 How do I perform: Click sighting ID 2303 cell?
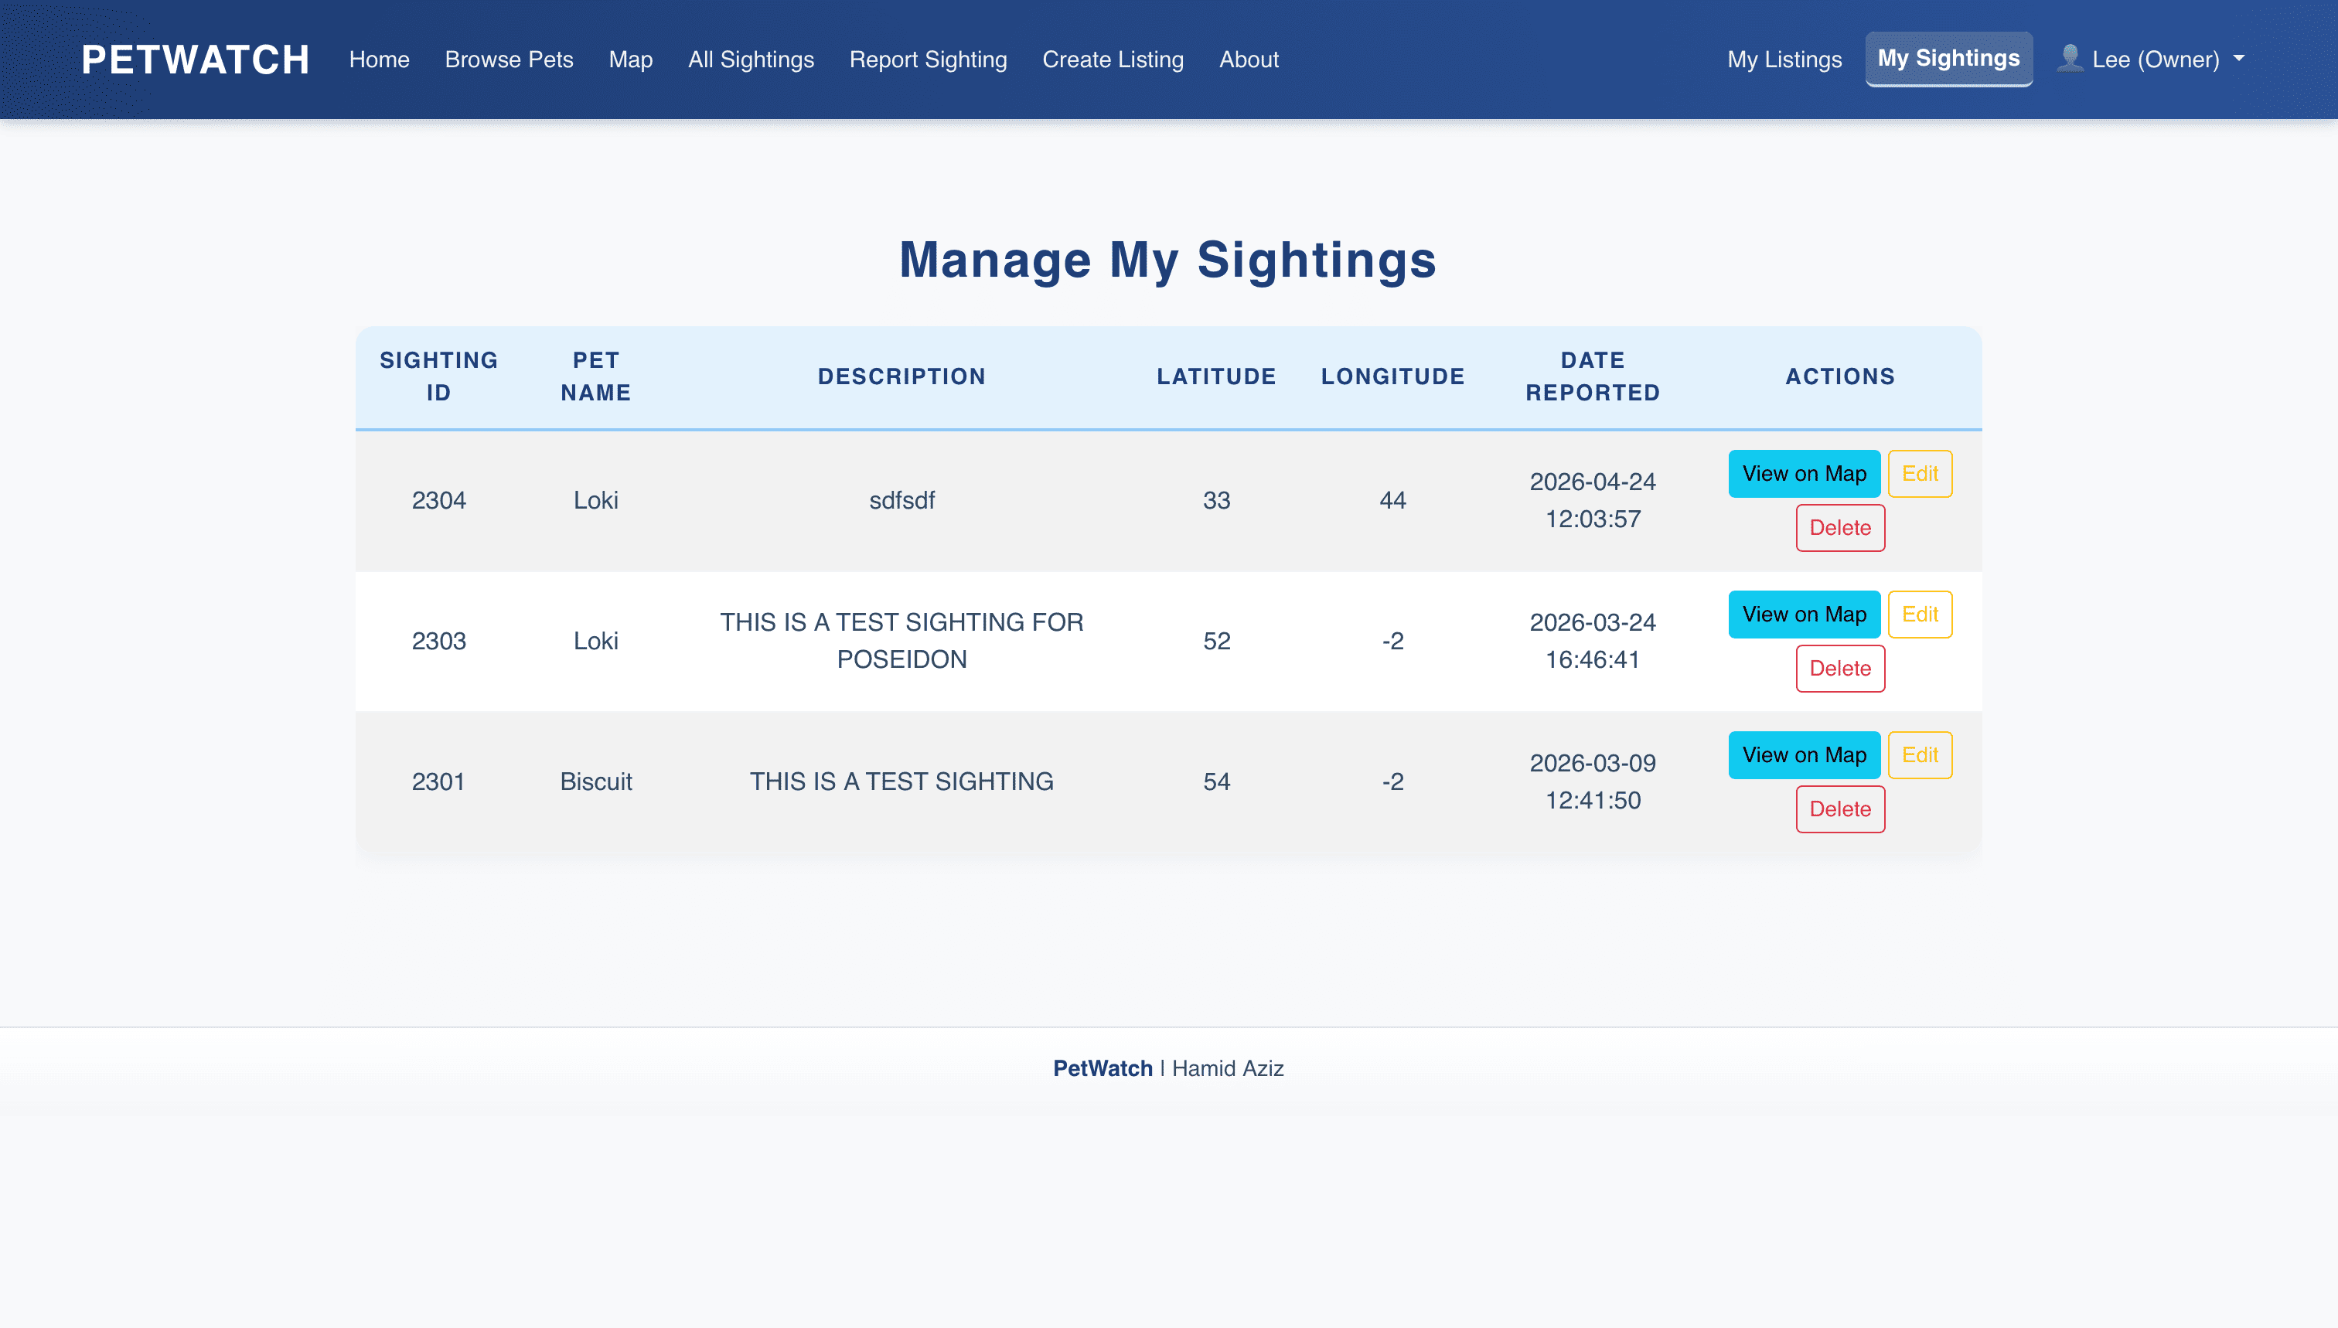coord(439,640)
